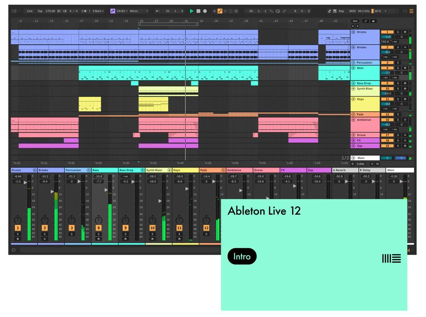Viewport: 426px width, 317px height.
Task: Click the lock envelopes icon
Action: [x=373, y=21]
